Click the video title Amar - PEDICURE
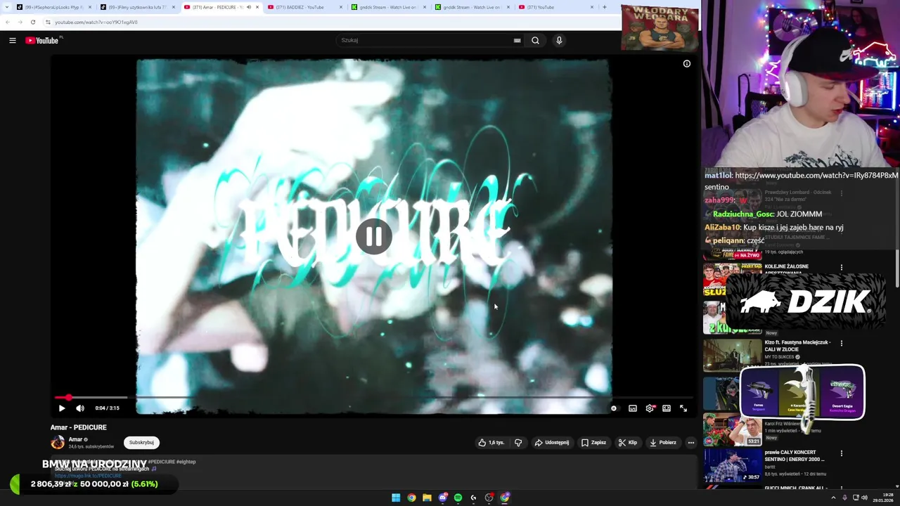Screen dimensions: 900x506 point(79,427)
